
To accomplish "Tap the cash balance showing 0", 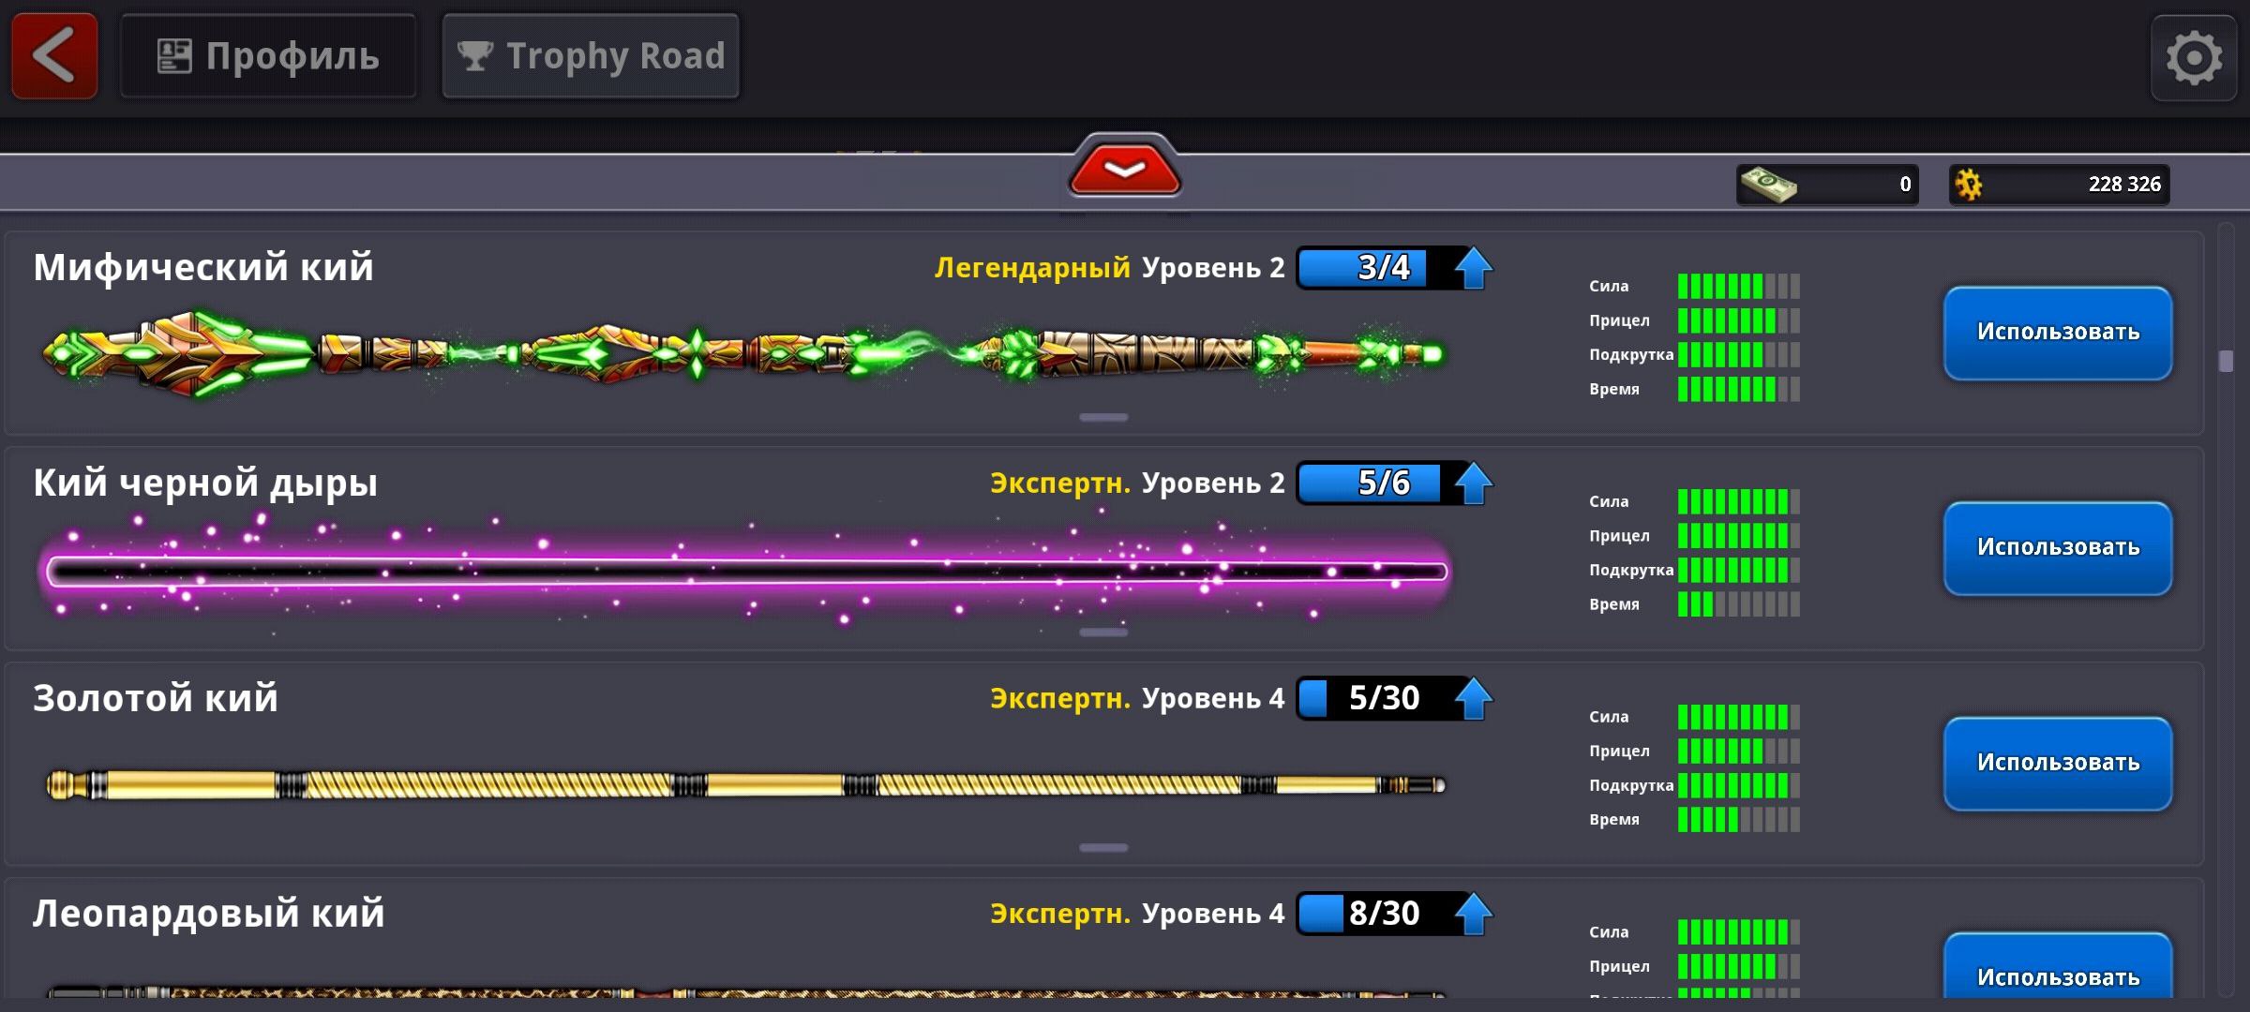I will tap(1826, 185).
